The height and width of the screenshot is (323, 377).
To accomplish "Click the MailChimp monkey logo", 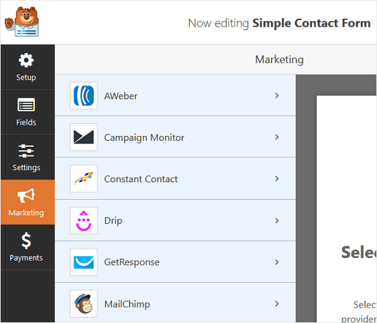I will point(84,304).
